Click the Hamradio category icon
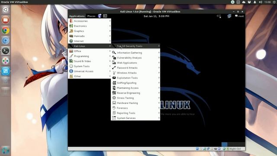The height and width of the screenshot is (156, 277). pos(71,36)
